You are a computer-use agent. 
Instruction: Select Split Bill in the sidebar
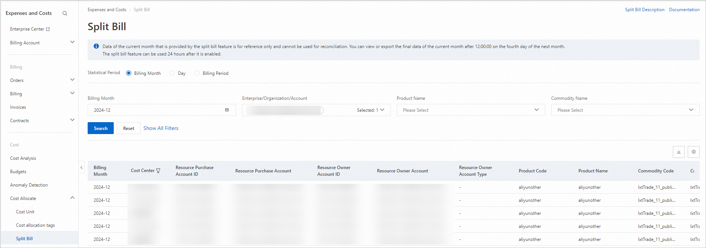pos(24,239)
